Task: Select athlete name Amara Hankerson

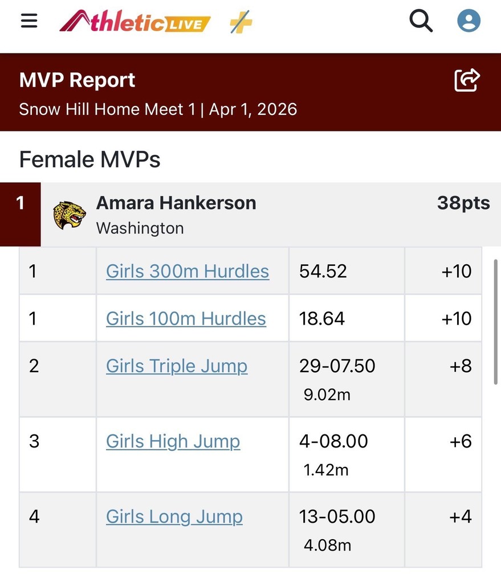Action: coord(176,203)
